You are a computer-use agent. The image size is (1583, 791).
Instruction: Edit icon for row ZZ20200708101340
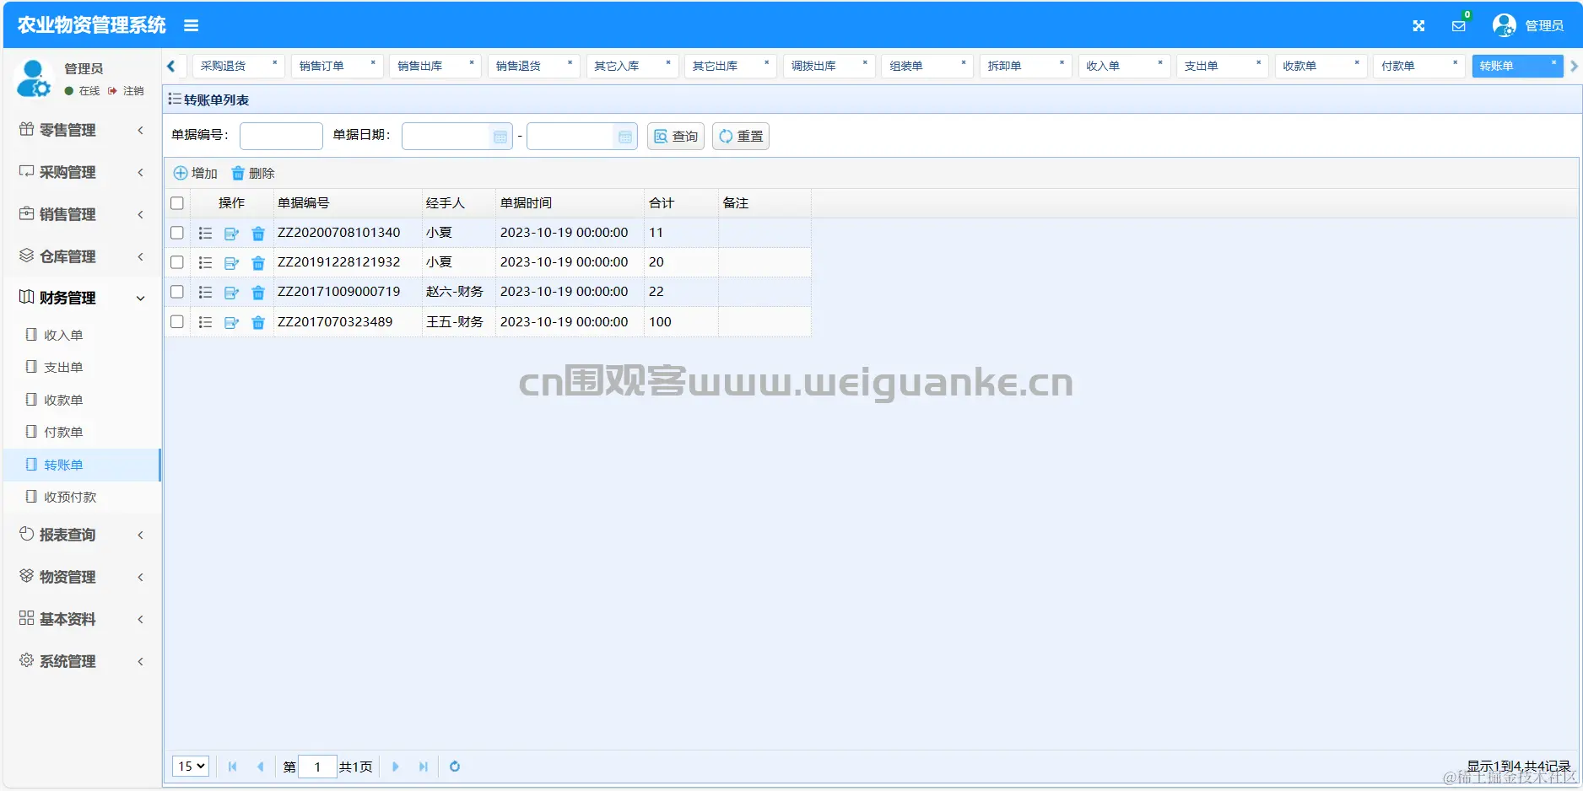tap(231, 234)
